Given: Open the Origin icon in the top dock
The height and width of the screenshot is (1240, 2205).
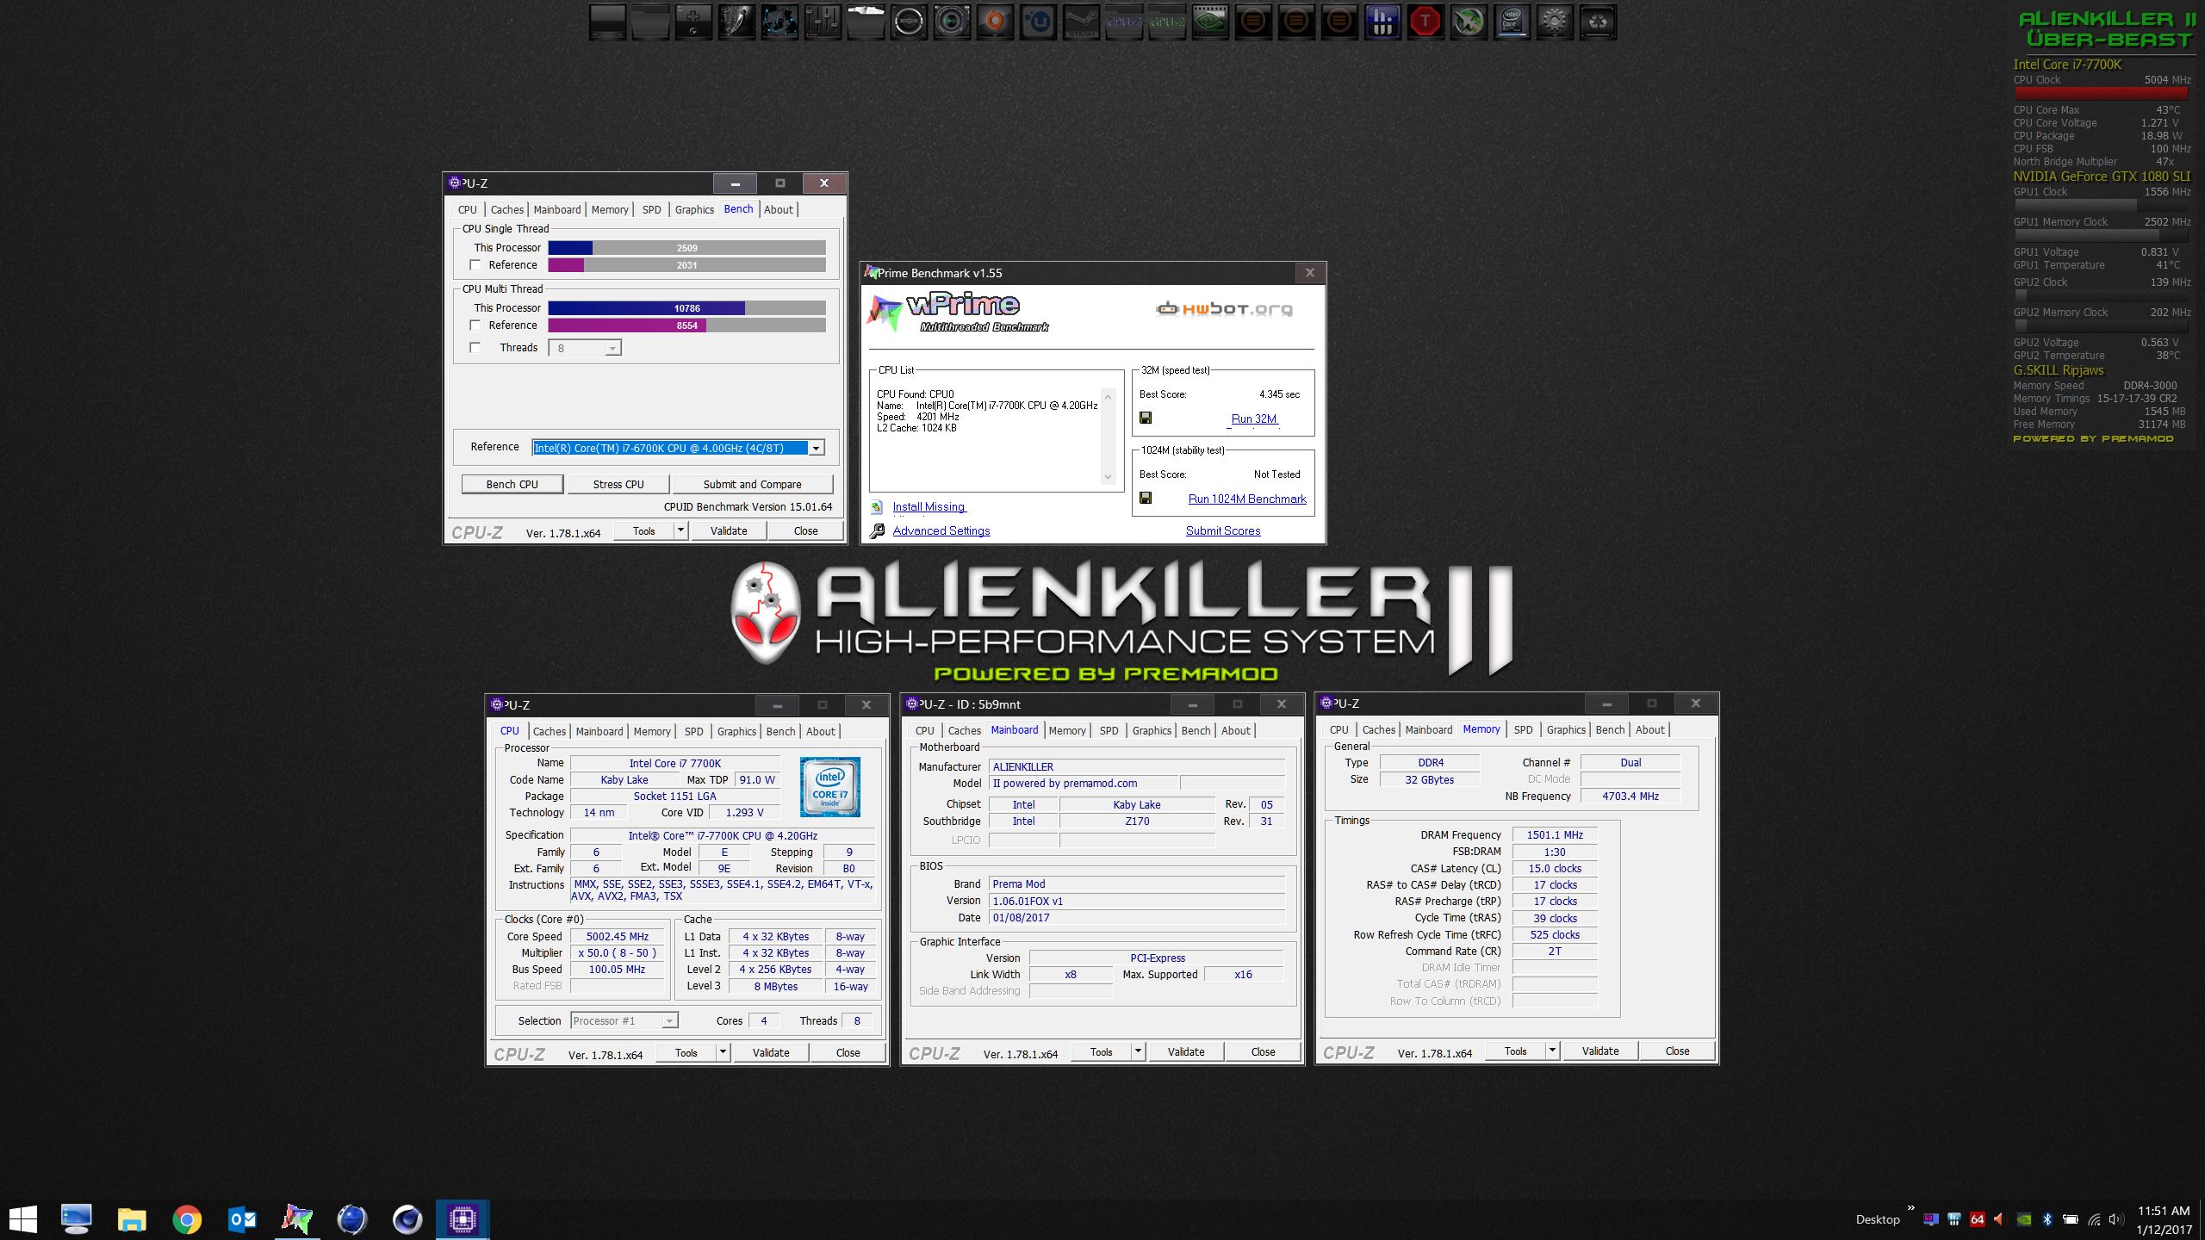Looking at the screenshot, I should 995,22.
